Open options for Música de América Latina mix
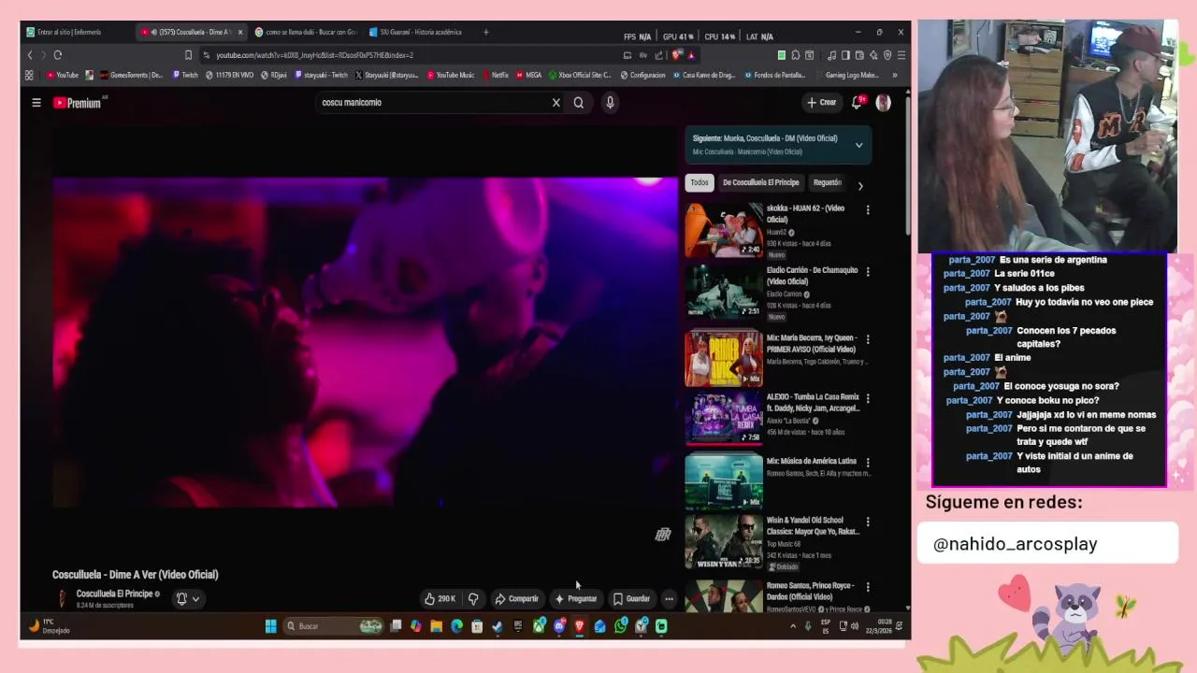1197x673 pixels. (x=868, y=463)
